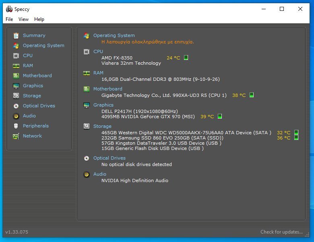
Task: Click Graphics heading link in summary
Action: [x=103, y=105]
